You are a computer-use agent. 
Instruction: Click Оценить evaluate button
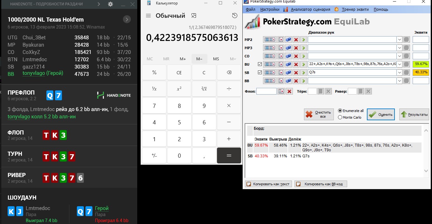(381, 114)
